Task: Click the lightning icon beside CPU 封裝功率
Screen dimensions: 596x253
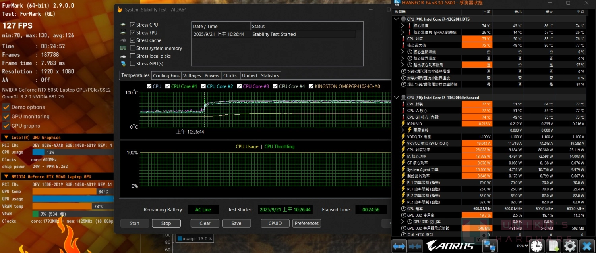Action: [403, 150]
